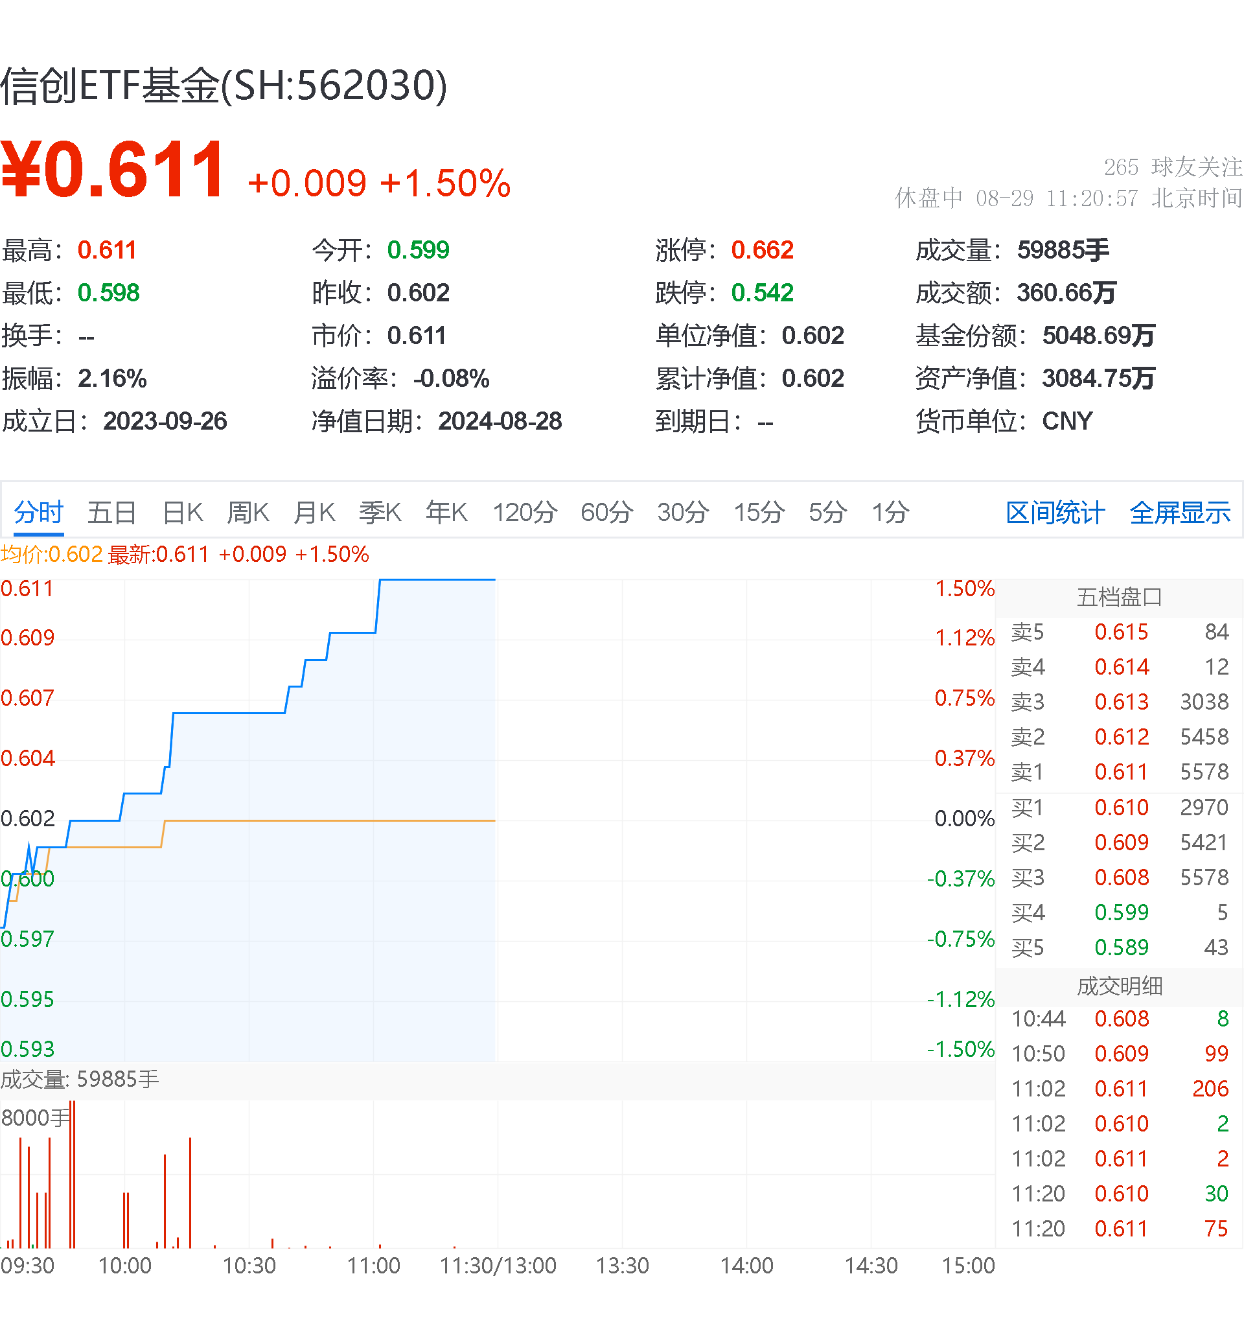Select the 1分 chart tab
Image resolution: width=1244 pixels, height=1322 pixels.
click(890, 513)
